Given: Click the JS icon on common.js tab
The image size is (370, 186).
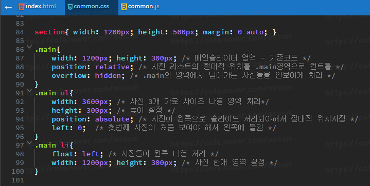Looking at the screenshot, I should (124, 7).
